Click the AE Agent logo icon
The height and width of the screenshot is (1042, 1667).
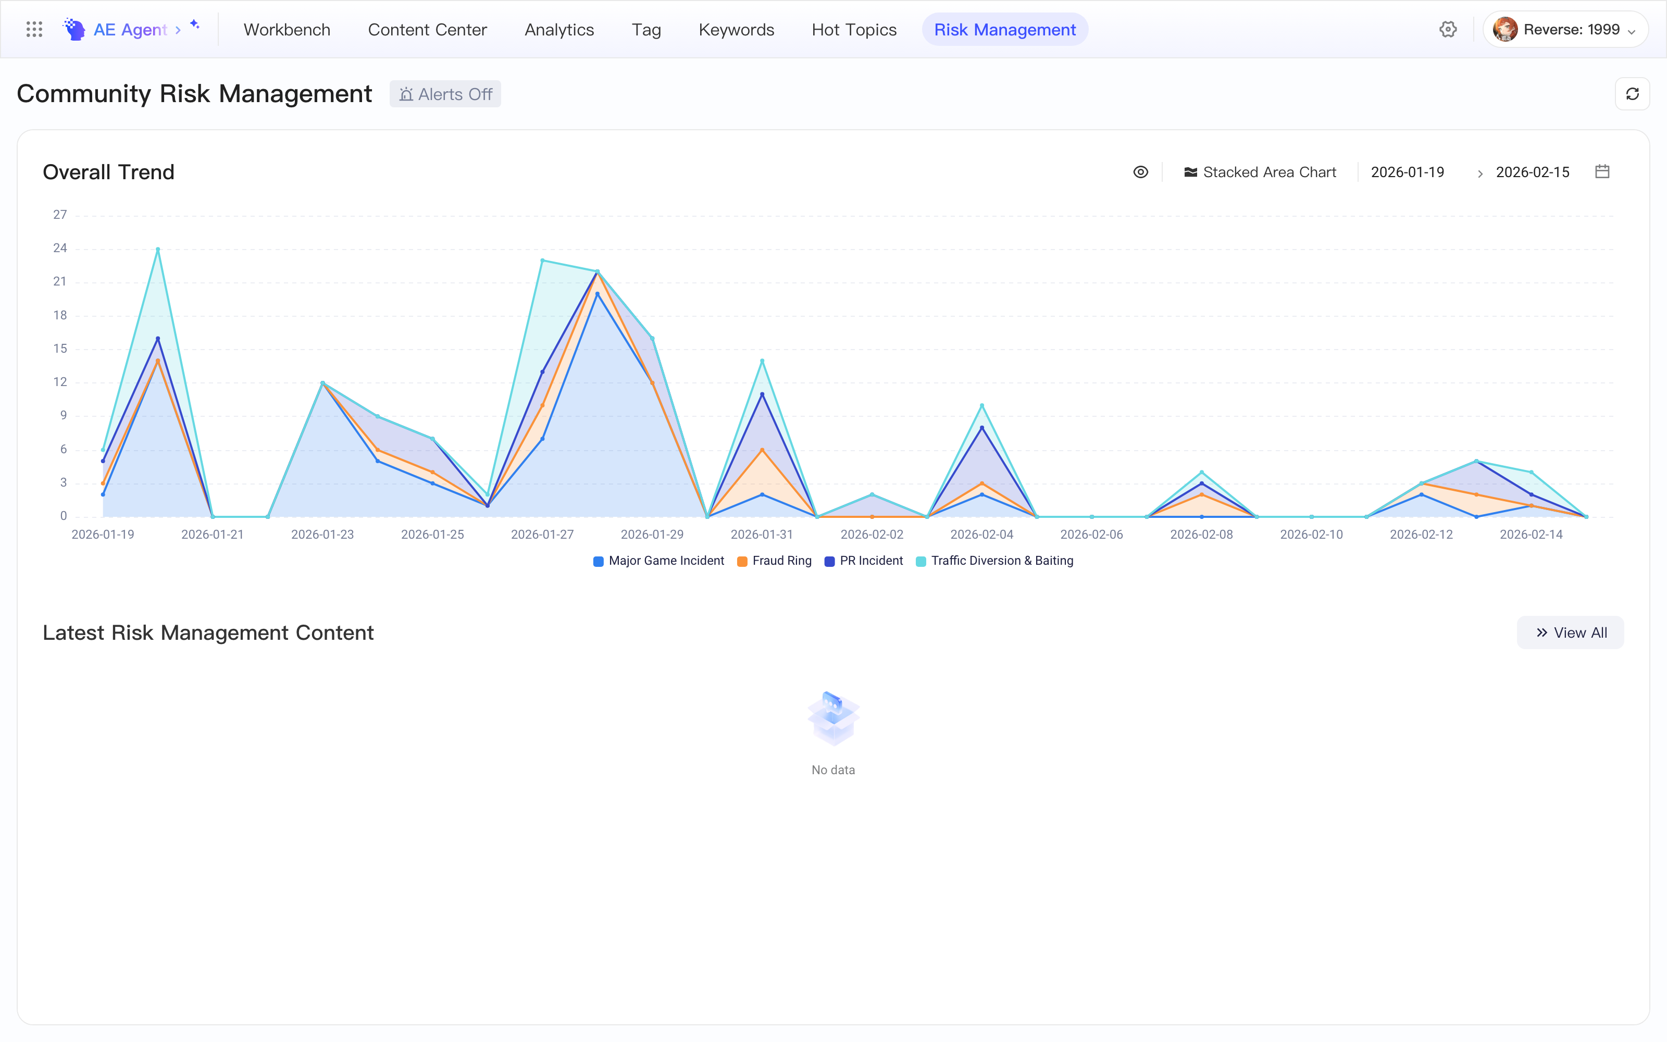pyautogui.click(x=74, y=30)
